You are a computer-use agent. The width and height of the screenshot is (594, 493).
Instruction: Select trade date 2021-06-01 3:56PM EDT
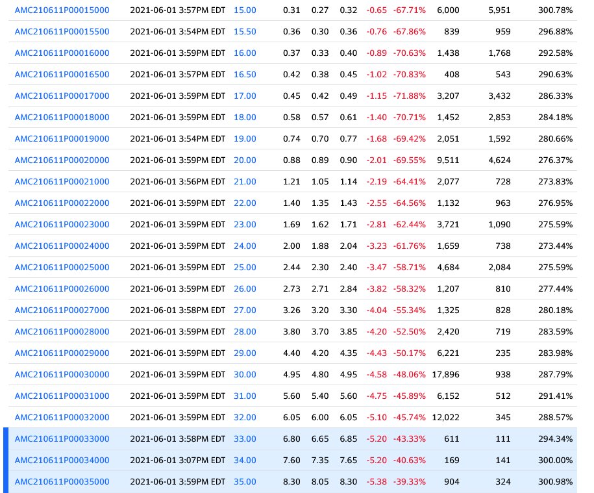click(178, 181)
